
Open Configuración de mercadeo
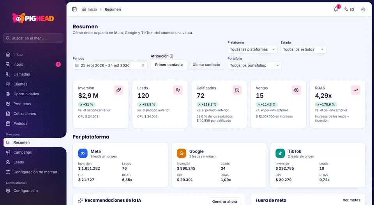(33, 172)
